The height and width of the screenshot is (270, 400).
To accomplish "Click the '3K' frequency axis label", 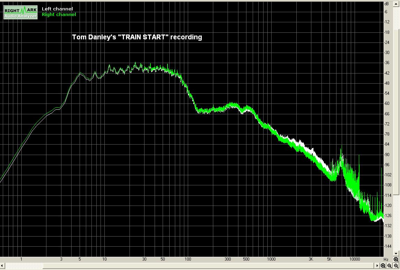I will [311, 259].
